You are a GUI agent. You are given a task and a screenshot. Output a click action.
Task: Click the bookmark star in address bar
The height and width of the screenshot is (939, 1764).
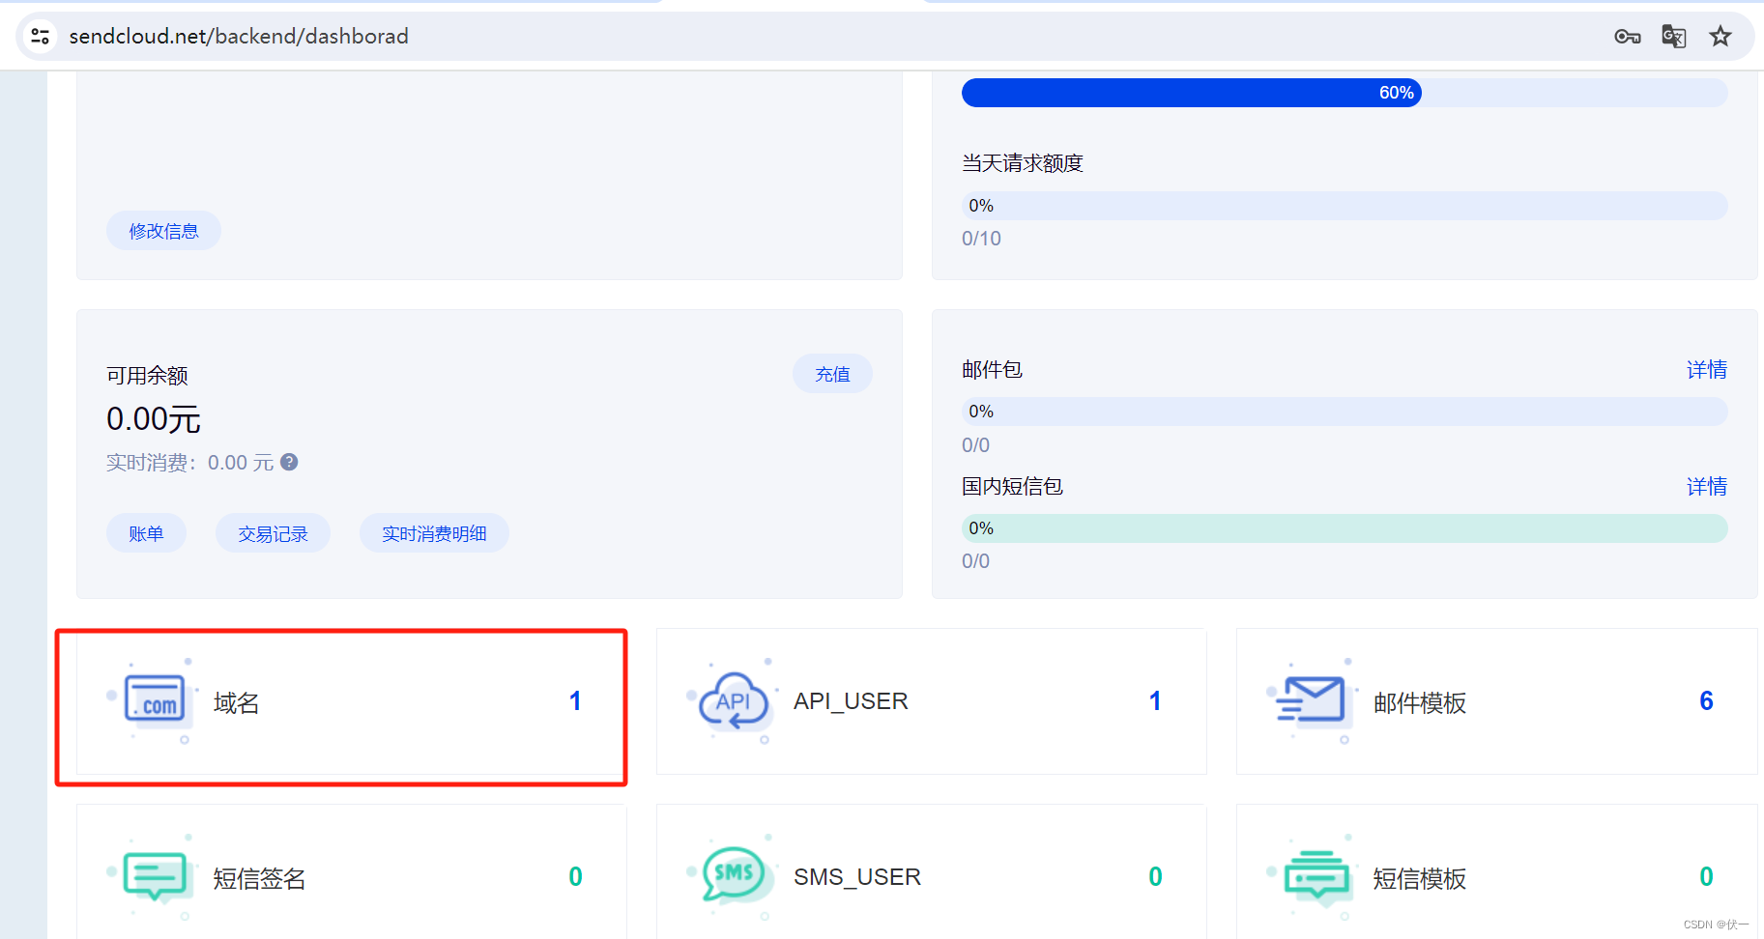point(1721,36)
